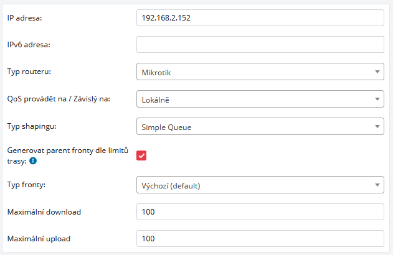The height and width of the screenshot is (255, 393).
Task: Click the Maximální upload input field
Action: coord(260,238)
